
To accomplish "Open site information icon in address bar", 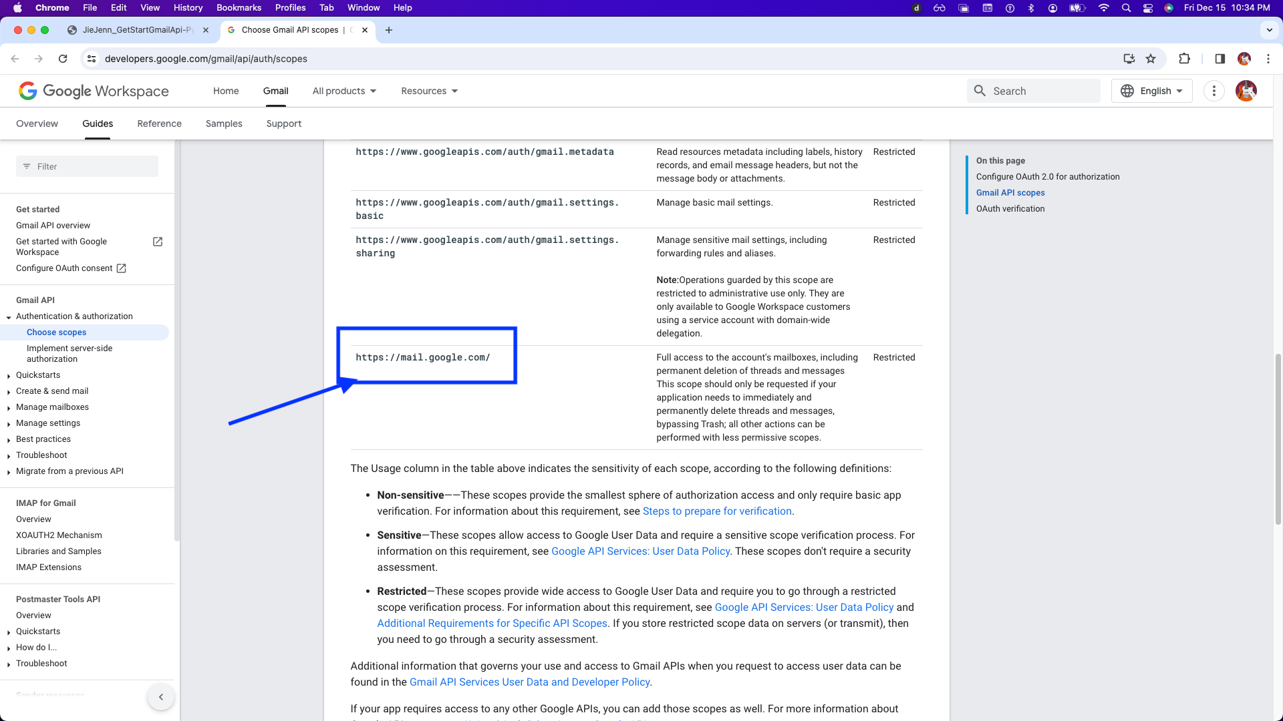I will 92,59.
